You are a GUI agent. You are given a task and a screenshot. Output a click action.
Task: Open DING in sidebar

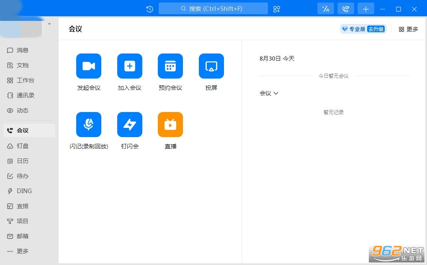click(x=29, y=191)
